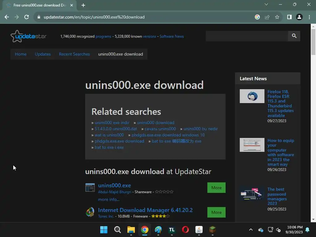The image size is (316, 237).
Task: Open How to equip your computer thumbnail
Action: click(252, 145)
